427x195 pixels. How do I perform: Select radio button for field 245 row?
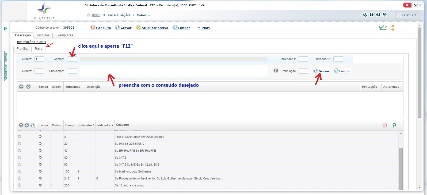tap(20, 178)
